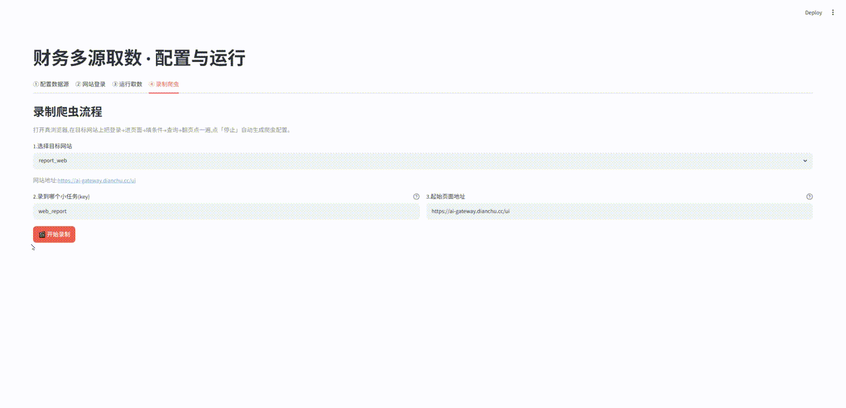
Task: Click the 3.起始页面地址 label
Action: click(x=445, y=197)
